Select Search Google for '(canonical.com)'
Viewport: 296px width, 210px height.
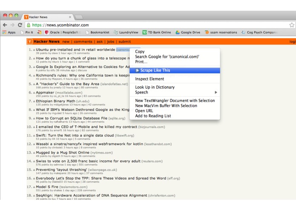click(175, 57)
